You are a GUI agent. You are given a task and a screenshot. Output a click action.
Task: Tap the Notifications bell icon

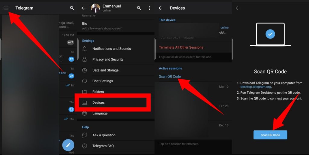[84, 49]
